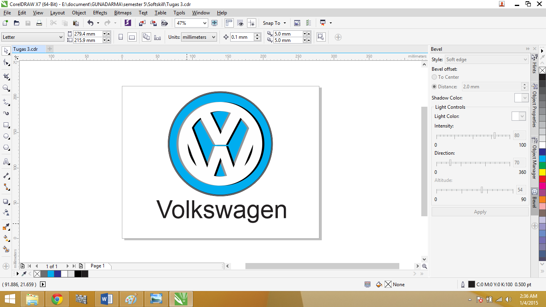Set page orientation to Landscape
Image resolution: width=546 pixels, height=307 pixels.
pos(132,37)
